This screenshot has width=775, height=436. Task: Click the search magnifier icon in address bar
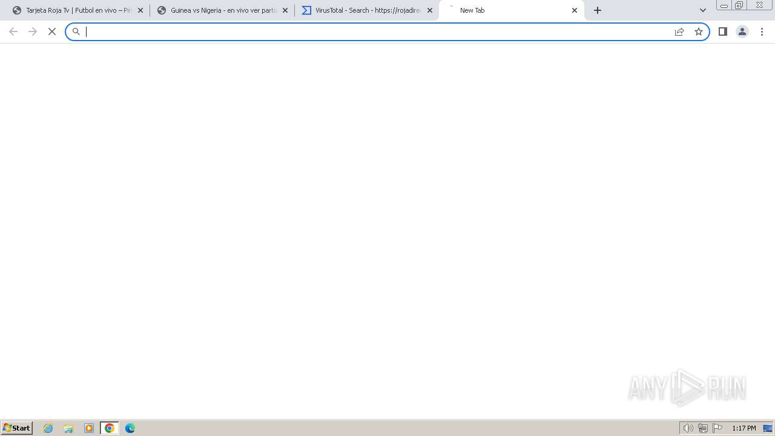[x=76, y=31]
